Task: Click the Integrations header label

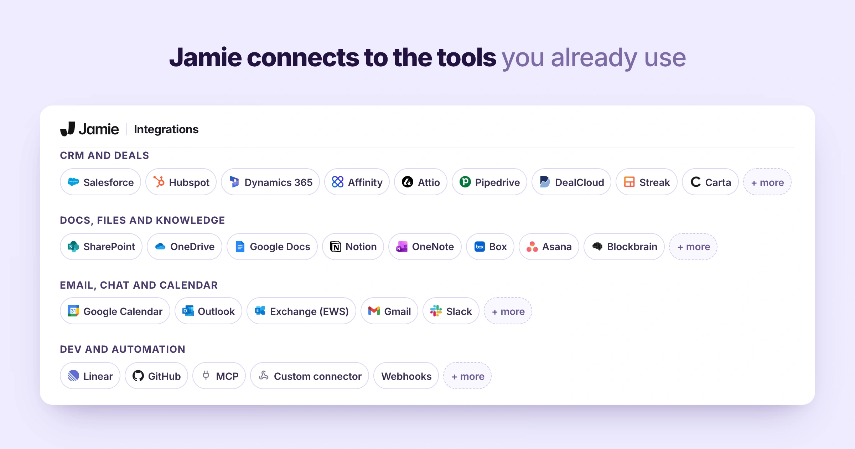Action: (166, 129)
